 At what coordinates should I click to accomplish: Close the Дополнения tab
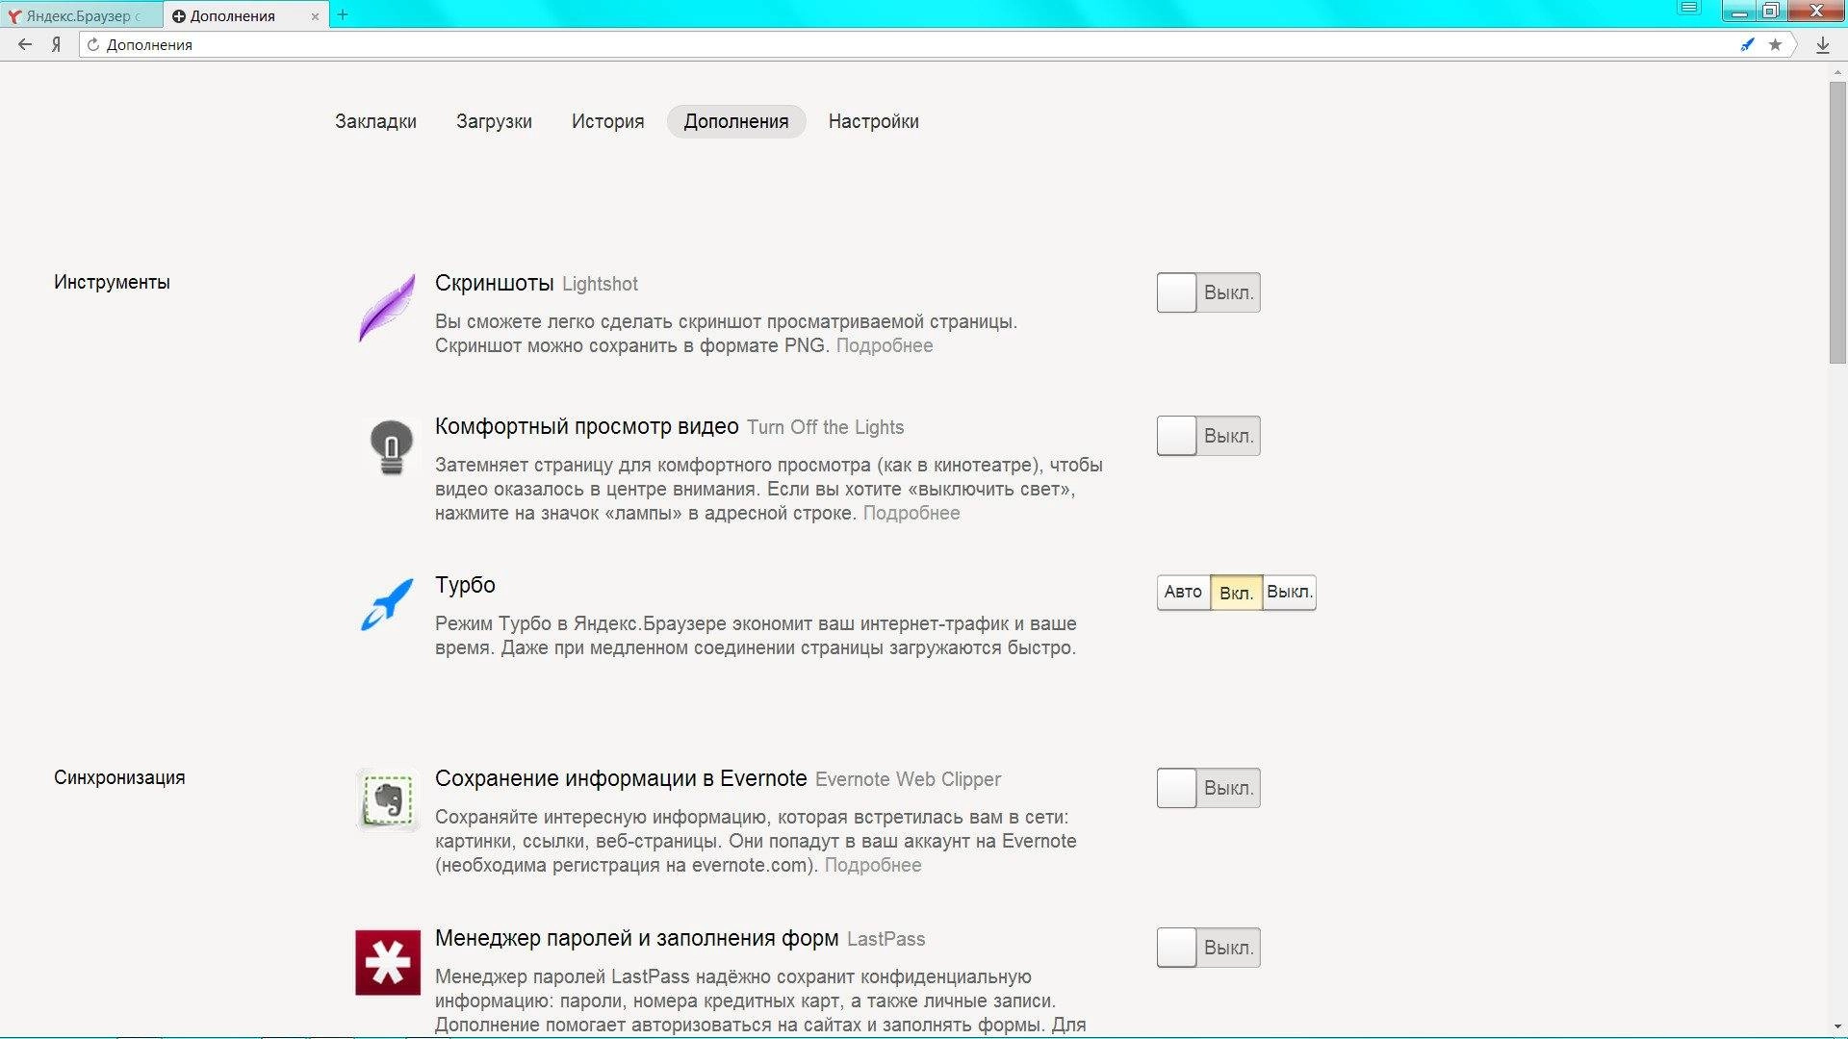pyautogui.click(x=315, y=16)
